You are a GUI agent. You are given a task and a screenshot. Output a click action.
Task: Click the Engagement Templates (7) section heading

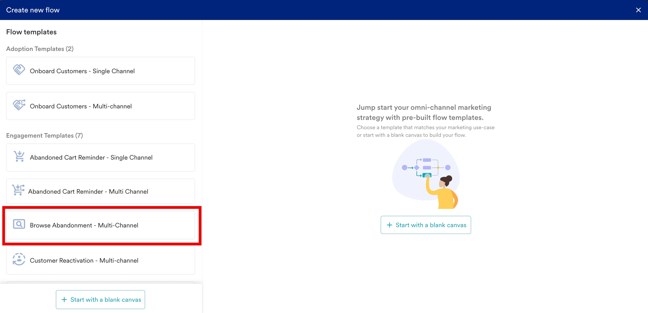click(x=45, y=136)
